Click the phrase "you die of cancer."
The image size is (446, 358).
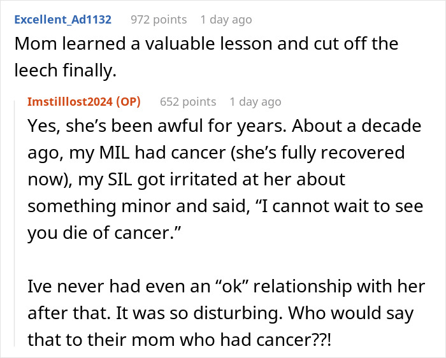tap(102, 233)
